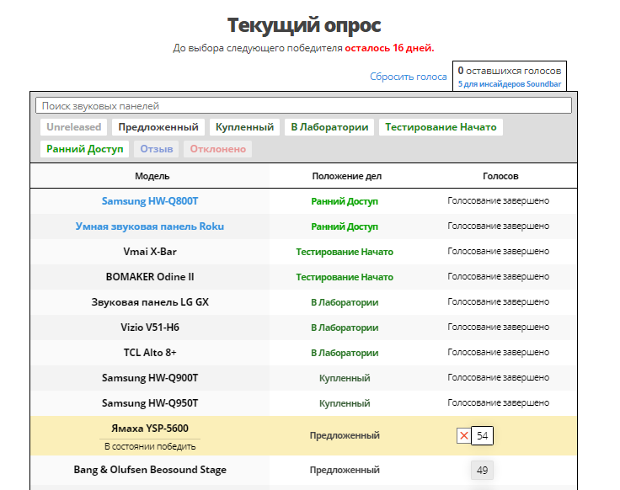Remove vote with red X icon
620x490 pixels.
click(463, 435)
